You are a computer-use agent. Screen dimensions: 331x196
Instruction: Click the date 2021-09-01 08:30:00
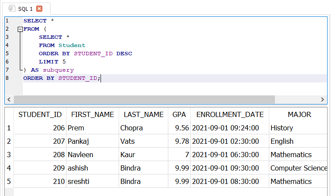[x=230, y=181]
